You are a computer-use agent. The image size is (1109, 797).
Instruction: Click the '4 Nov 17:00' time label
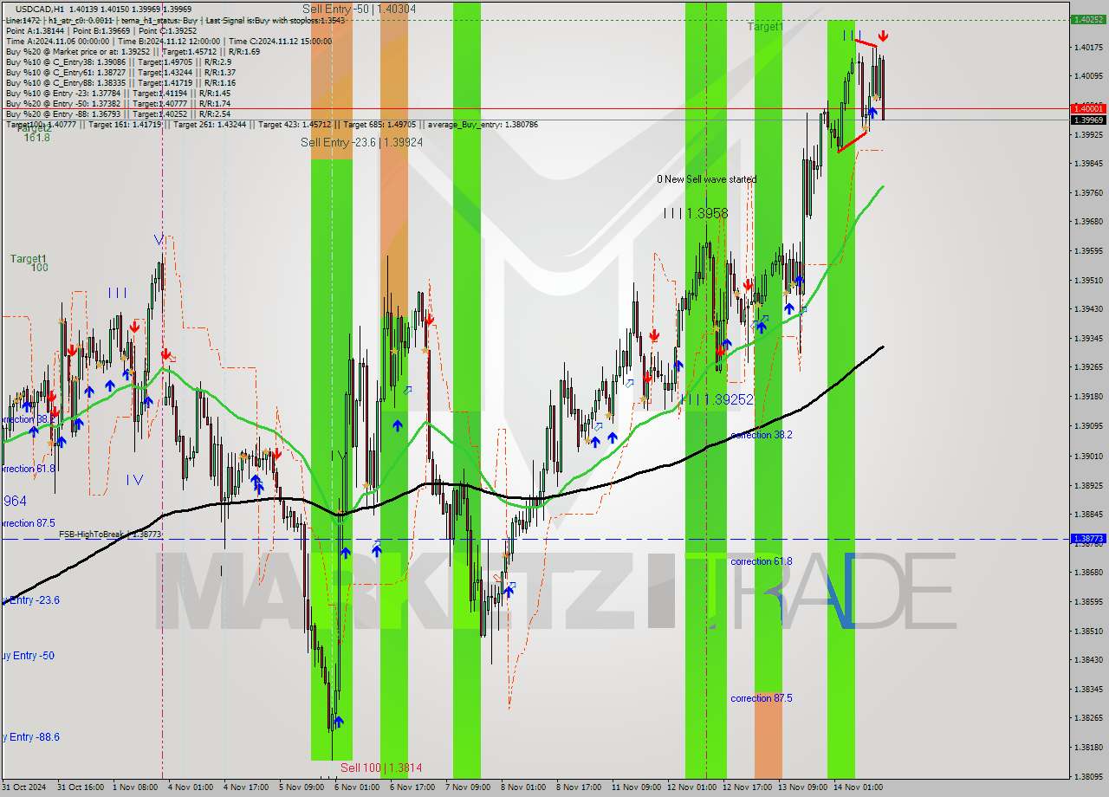click(246, 787)
